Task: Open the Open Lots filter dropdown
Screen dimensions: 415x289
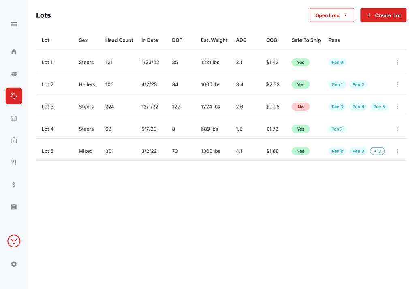Action: [x=332, y=15]
